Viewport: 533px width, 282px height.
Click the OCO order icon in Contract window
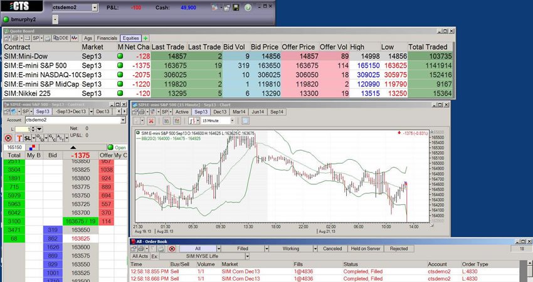click(x=40, y=138)
